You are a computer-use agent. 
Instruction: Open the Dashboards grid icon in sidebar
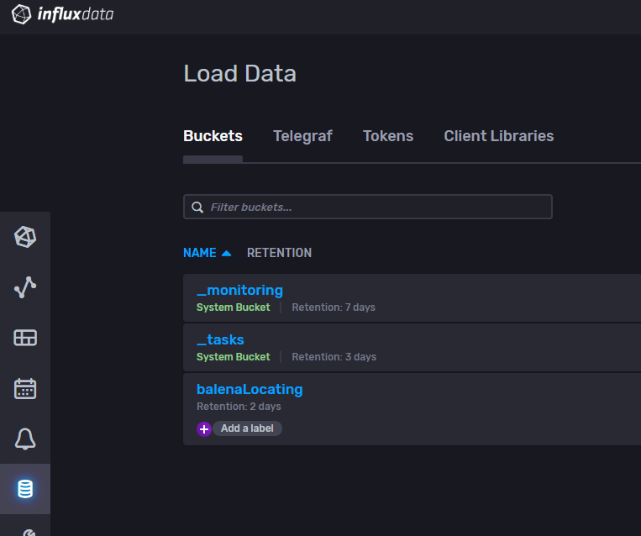point(25,338)
